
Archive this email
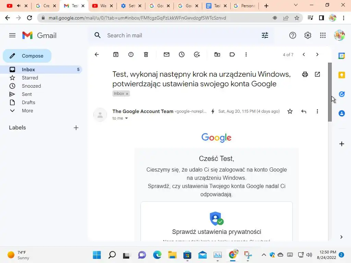pyautogui.click(x=116, y=54)
